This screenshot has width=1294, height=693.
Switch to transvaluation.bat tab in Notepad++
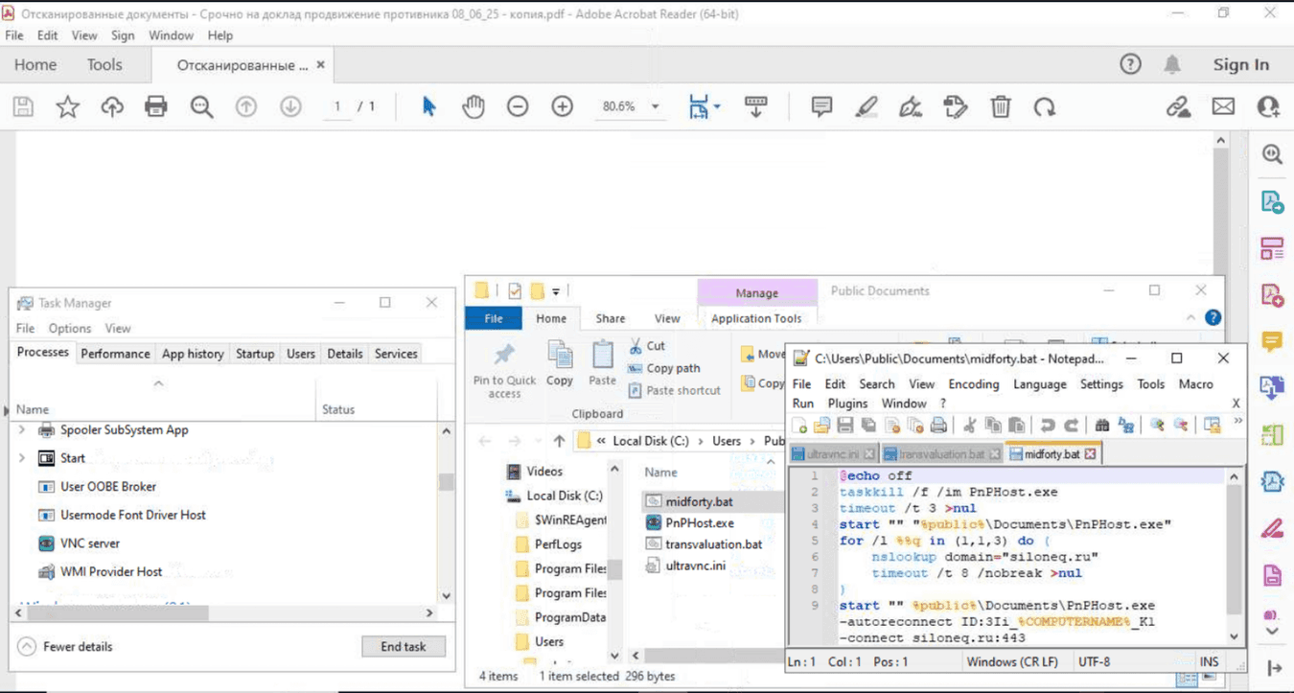[941, 453]
